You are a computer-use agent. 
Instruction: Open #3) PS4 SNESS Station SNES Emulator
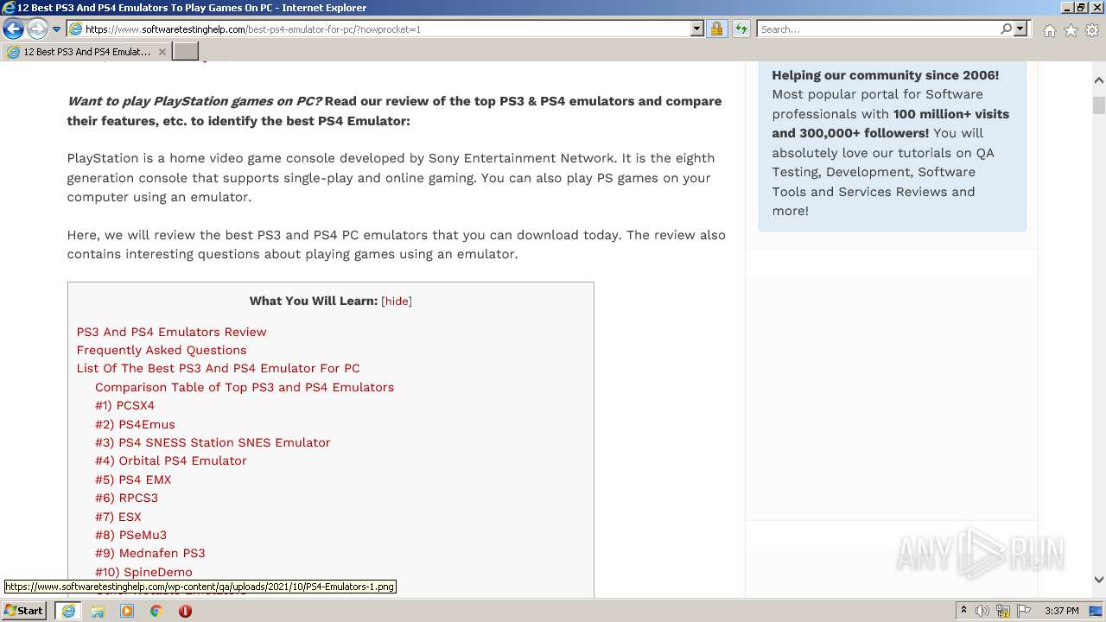(213, 442)
